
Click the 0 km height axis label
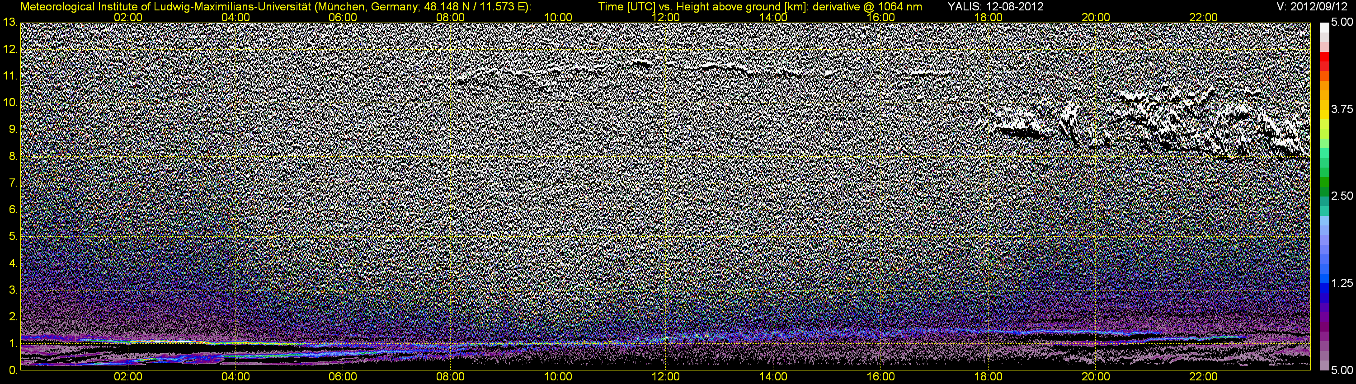click(13, 370)
